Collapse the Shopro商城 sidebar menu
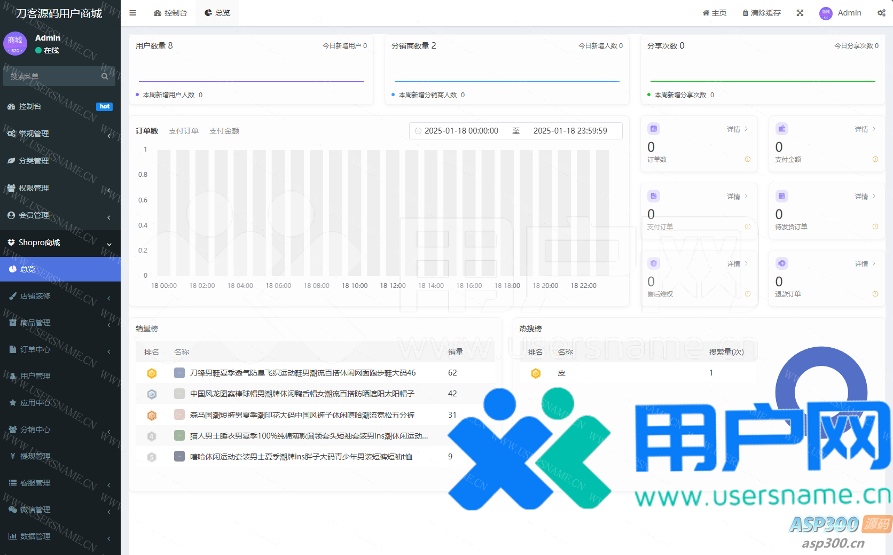This screenshot has width=893, height=555. click(x=60, y=243)
